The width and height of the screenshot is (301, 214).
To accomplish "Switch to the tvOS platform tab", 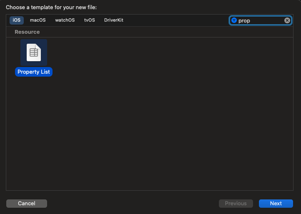I will point(90,20).
